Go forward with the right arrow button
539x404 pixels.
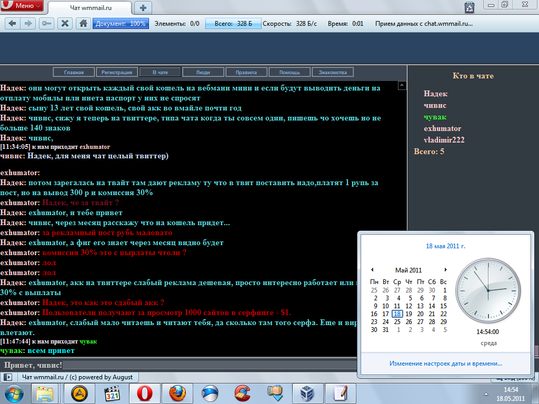point(28,23)
